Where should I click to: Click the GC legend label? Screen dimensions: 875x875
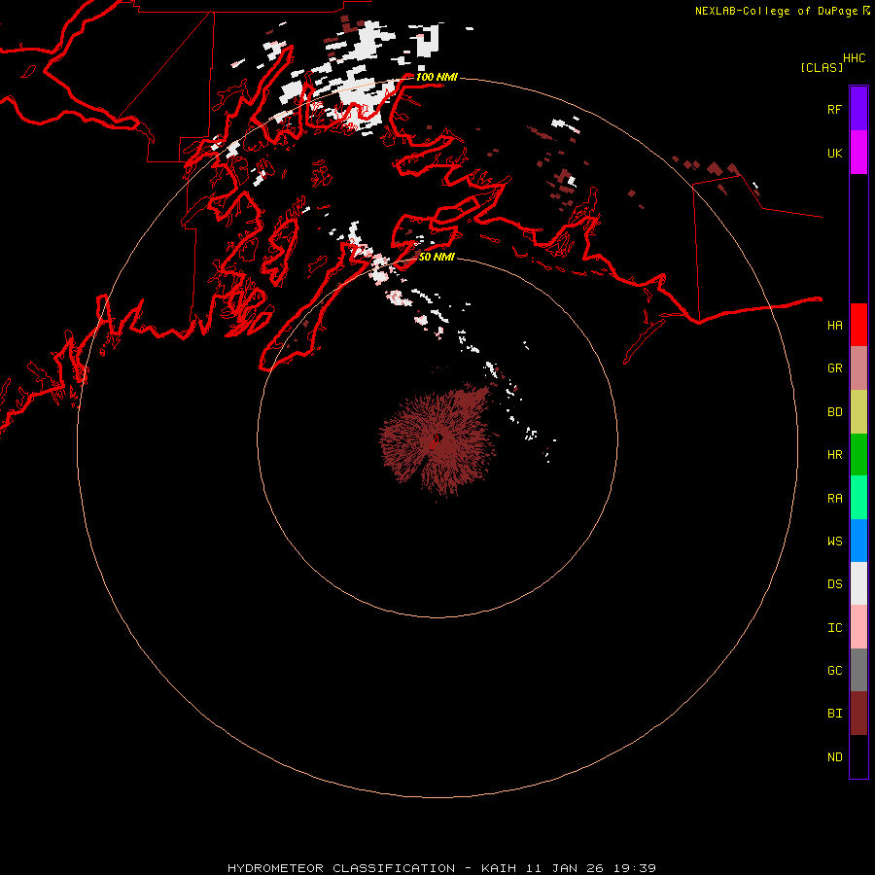[834, 671]
